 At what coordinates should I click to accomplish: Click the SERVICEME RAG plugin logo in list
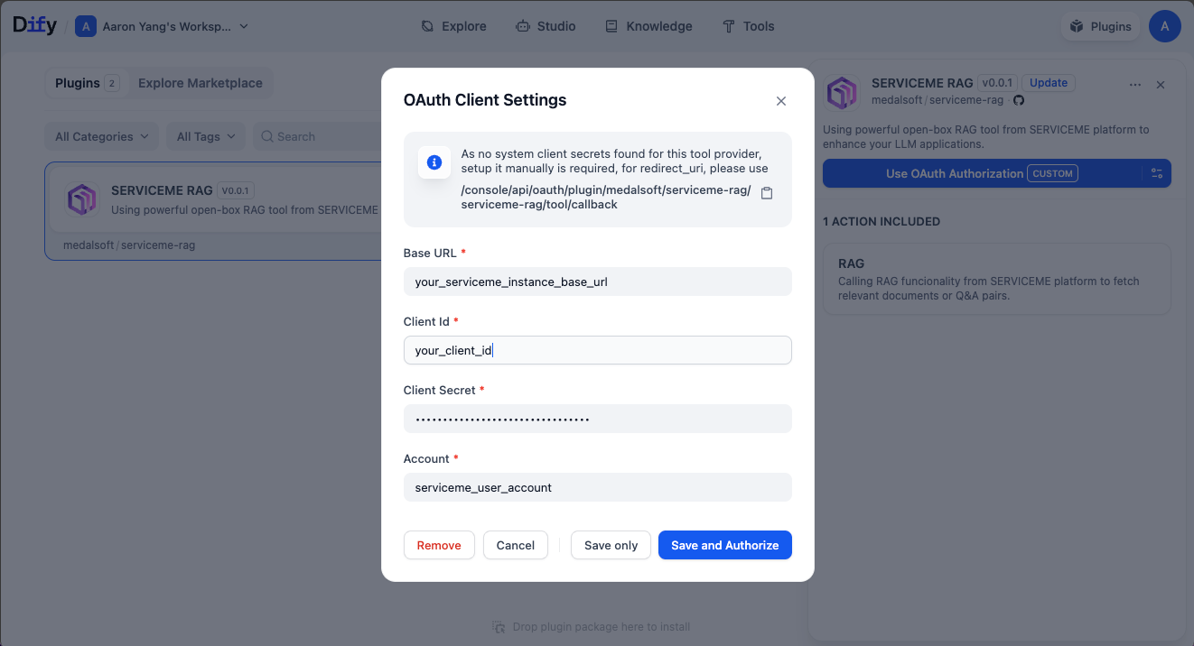pos(82,199)
